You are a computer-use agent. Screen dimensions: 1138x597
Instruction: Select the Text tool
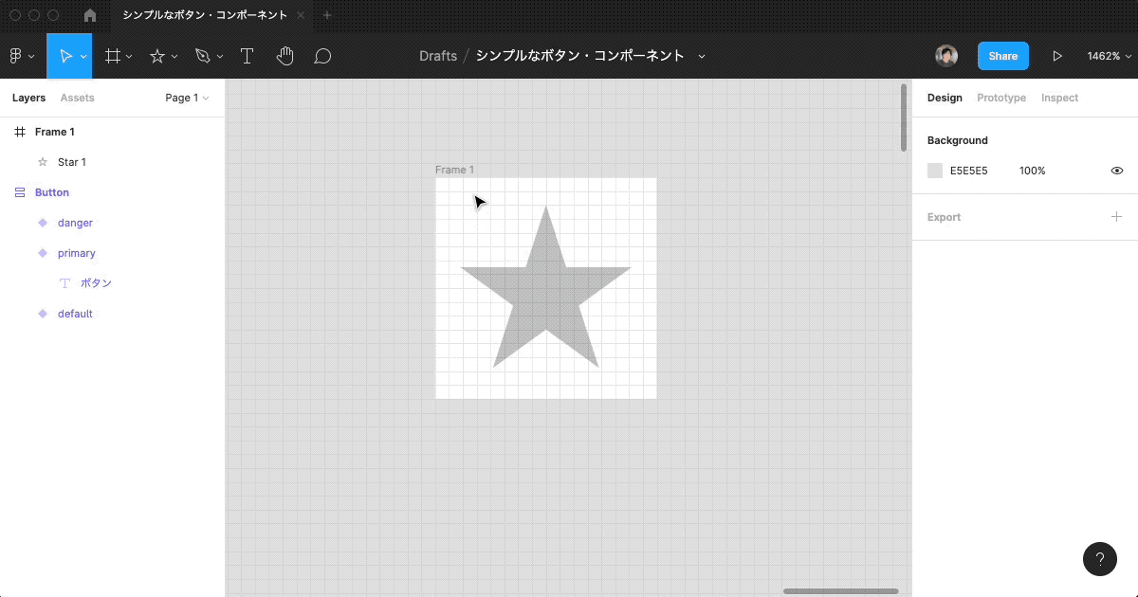(247, 56)
